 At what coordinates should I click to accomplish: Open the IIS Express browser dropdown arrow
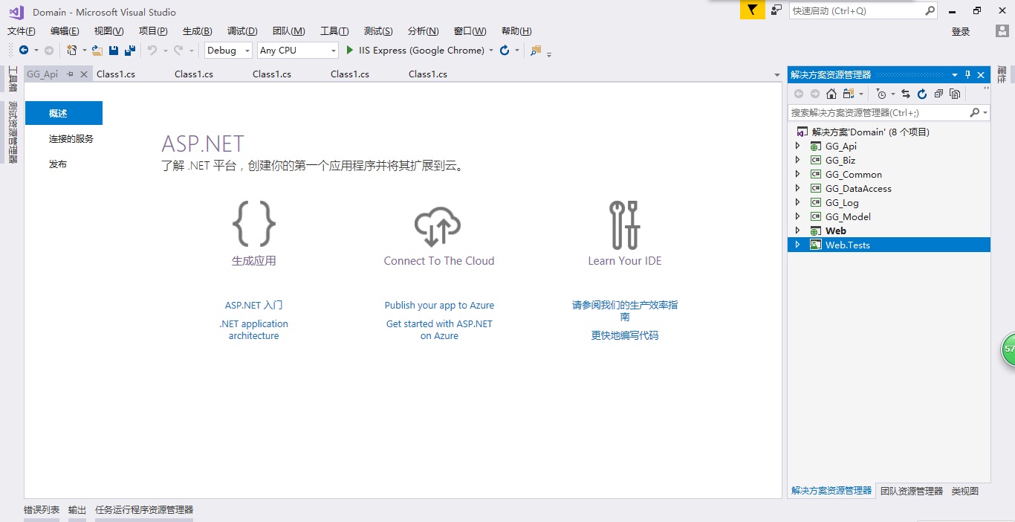click(x=491, y=51)
